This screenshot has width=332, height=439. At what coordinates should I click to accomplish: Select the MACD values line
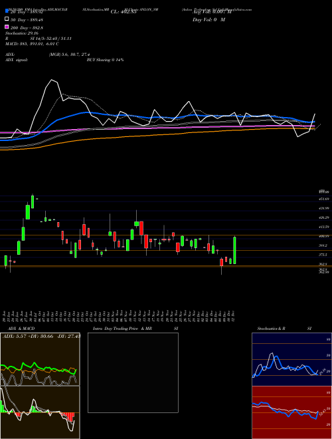[32, 44]
